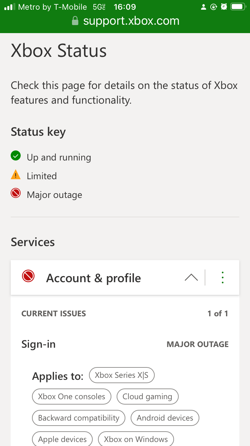Image resolution: width=250 pixels, height=446 pixels.
Task: Select the Apple devices tag
Action: click(62, 439)
